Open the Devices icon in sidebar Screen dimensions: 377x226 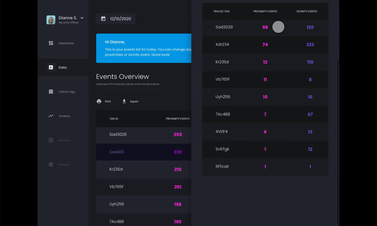[51, 140]
